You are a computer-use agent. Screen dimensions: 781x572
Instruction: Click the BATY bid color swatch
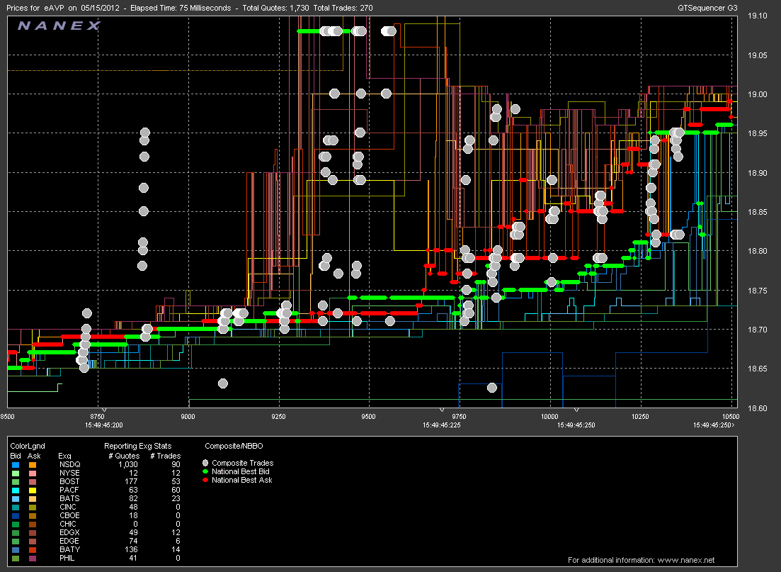[x=16, y=549]
